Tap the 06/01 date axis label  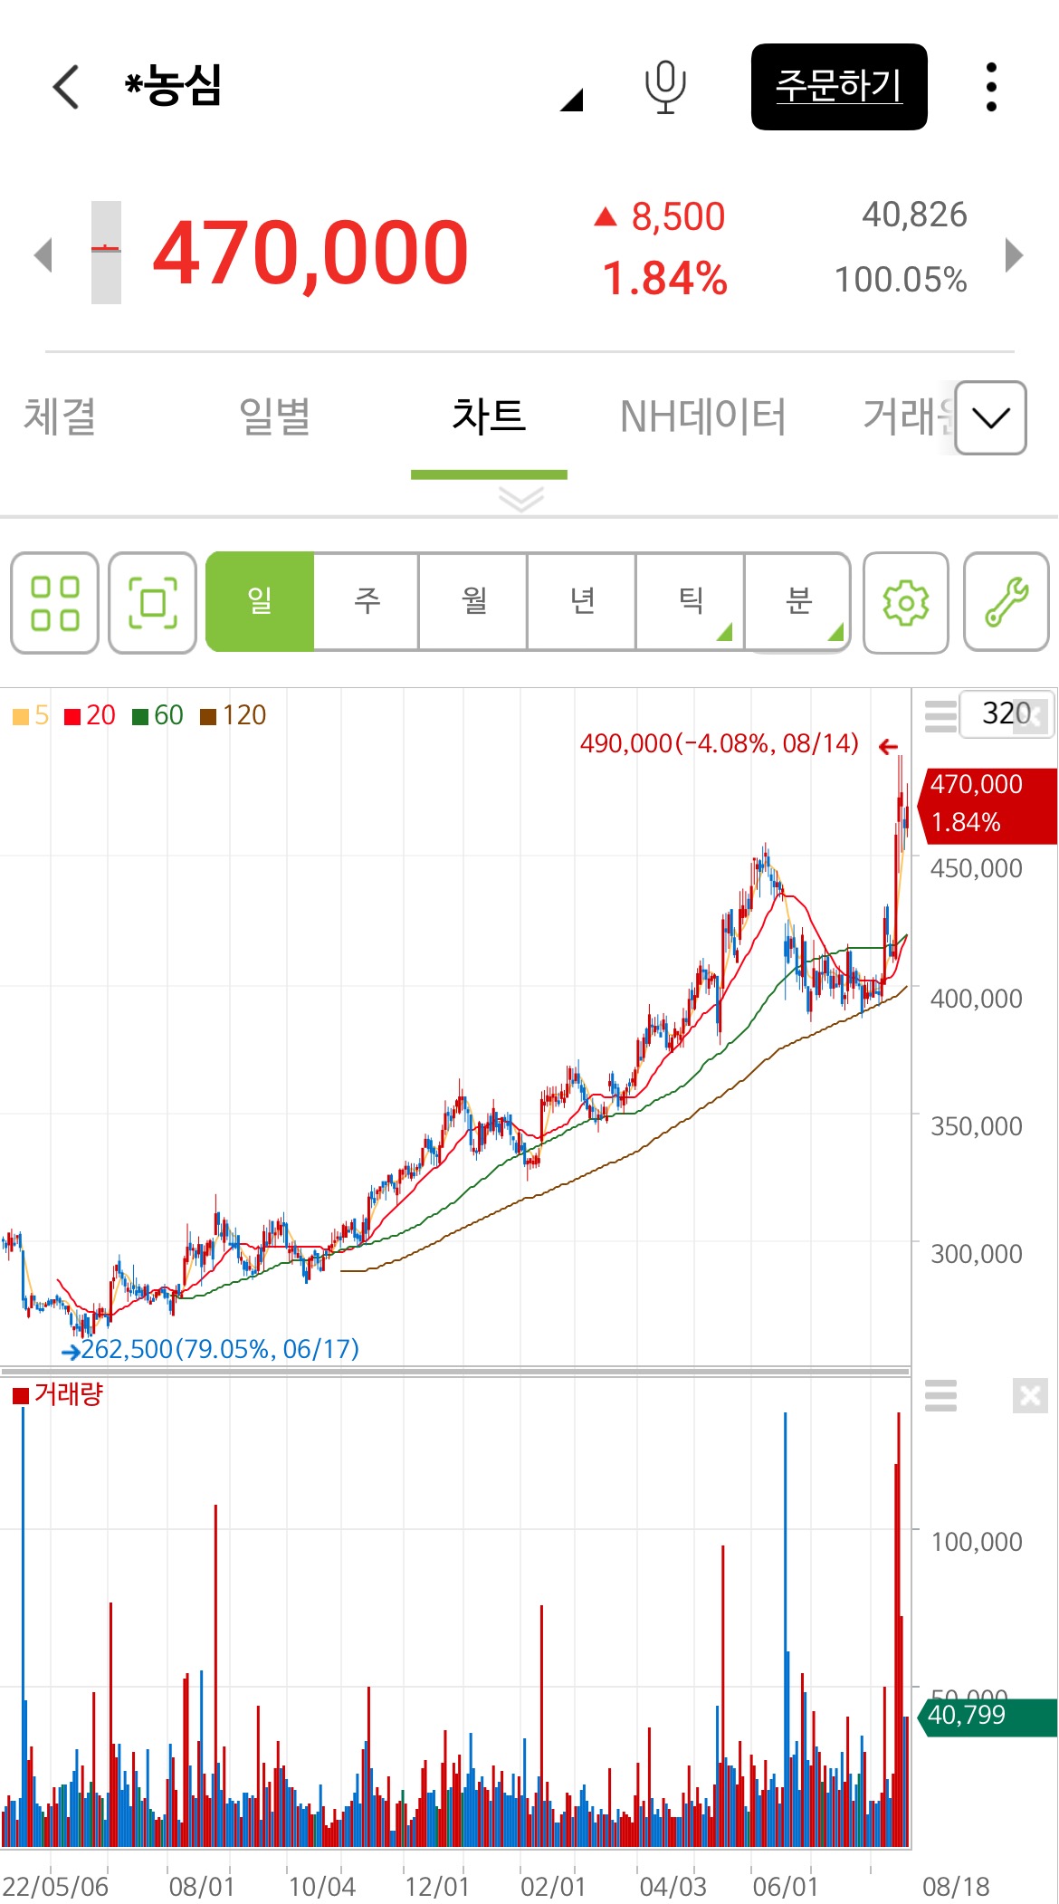(786, 1887)
